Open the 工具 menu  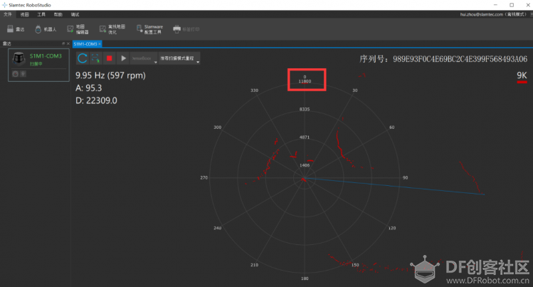point(41,14)
